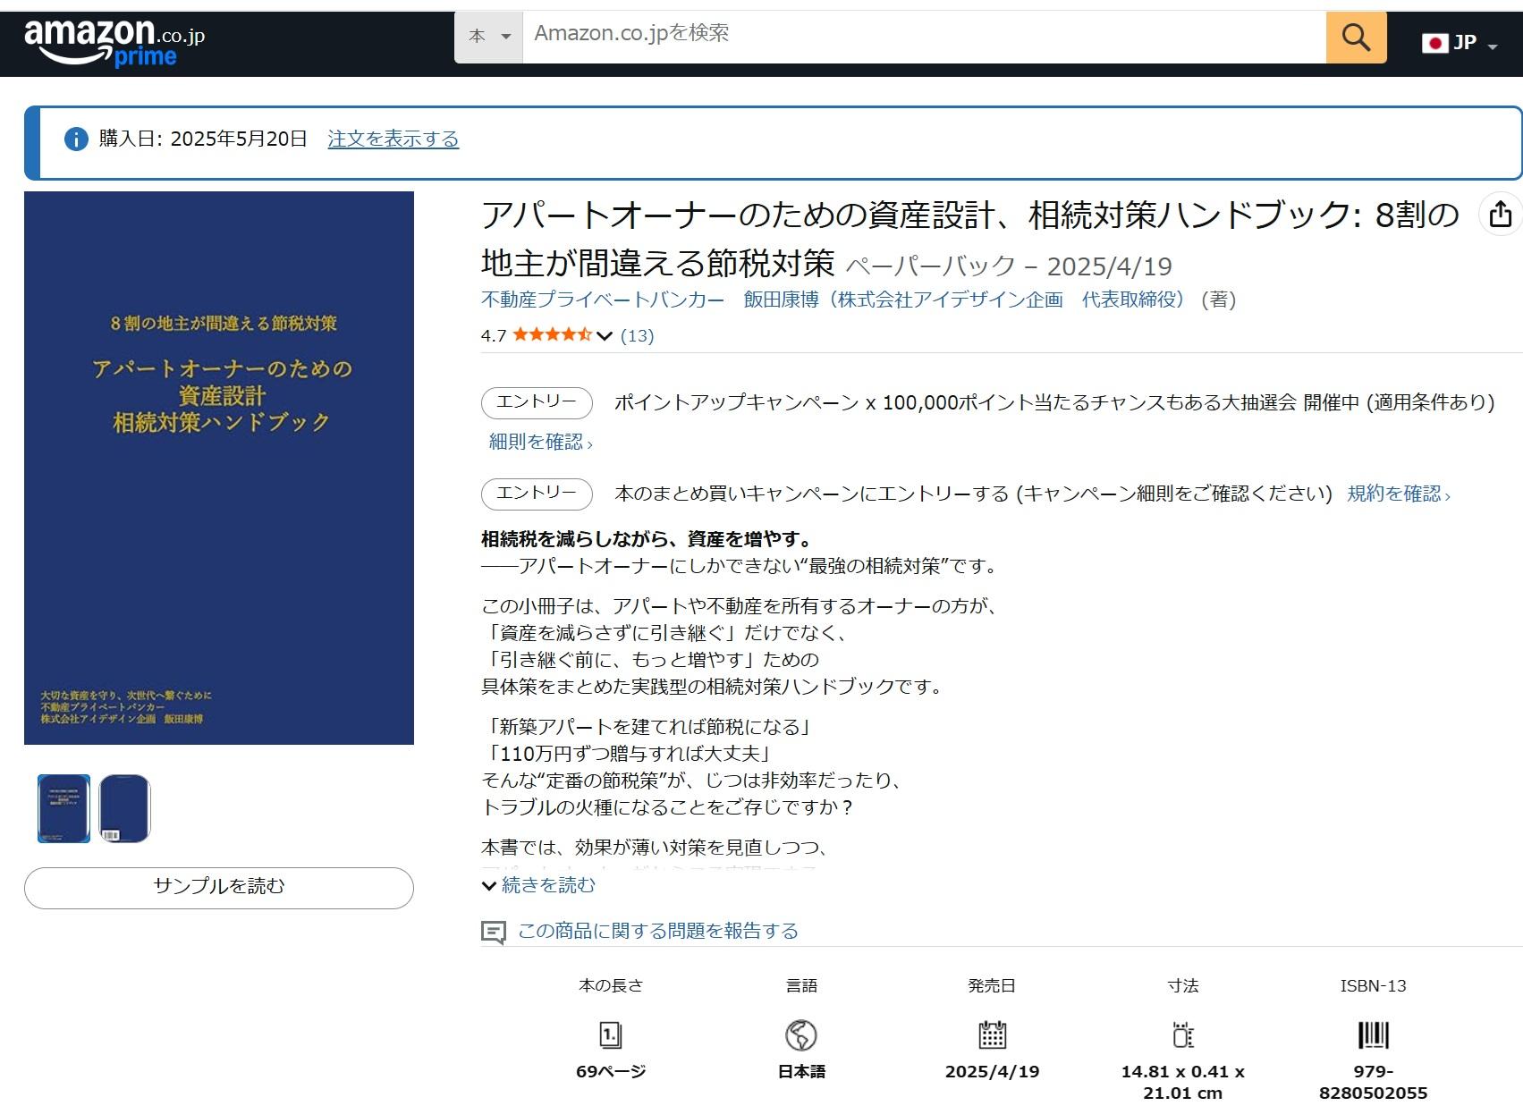The width and height of the screenshot is (1523, 1106).
Task: Open the 13 customer reviews link
Action: click(x=637, y=336)
